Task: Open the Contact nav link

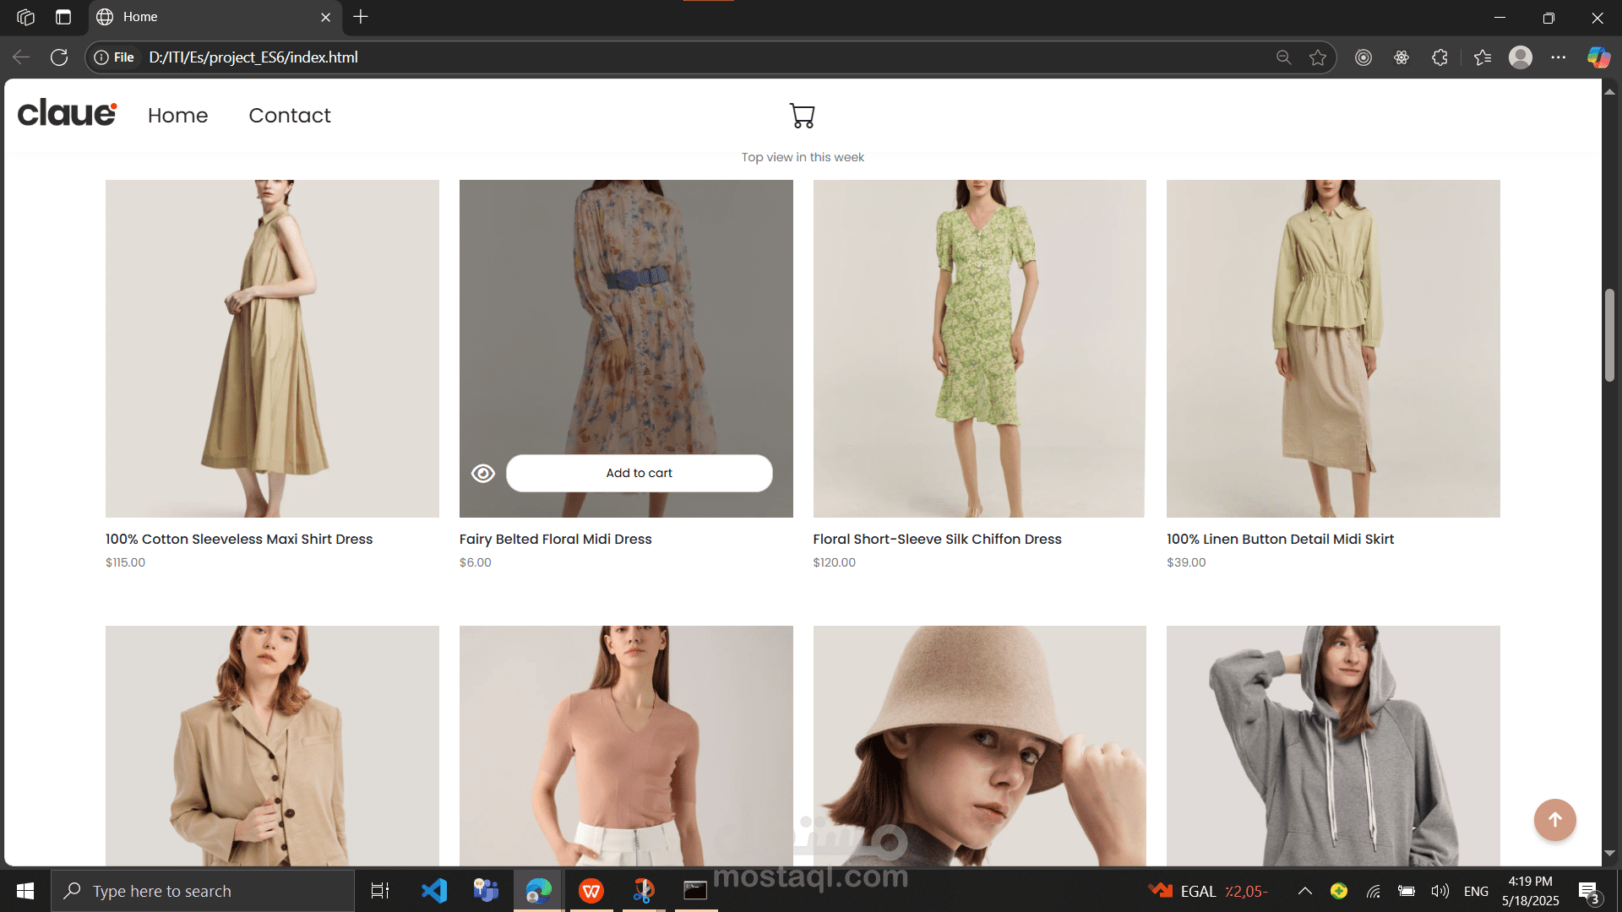Action: click(289, 116)
